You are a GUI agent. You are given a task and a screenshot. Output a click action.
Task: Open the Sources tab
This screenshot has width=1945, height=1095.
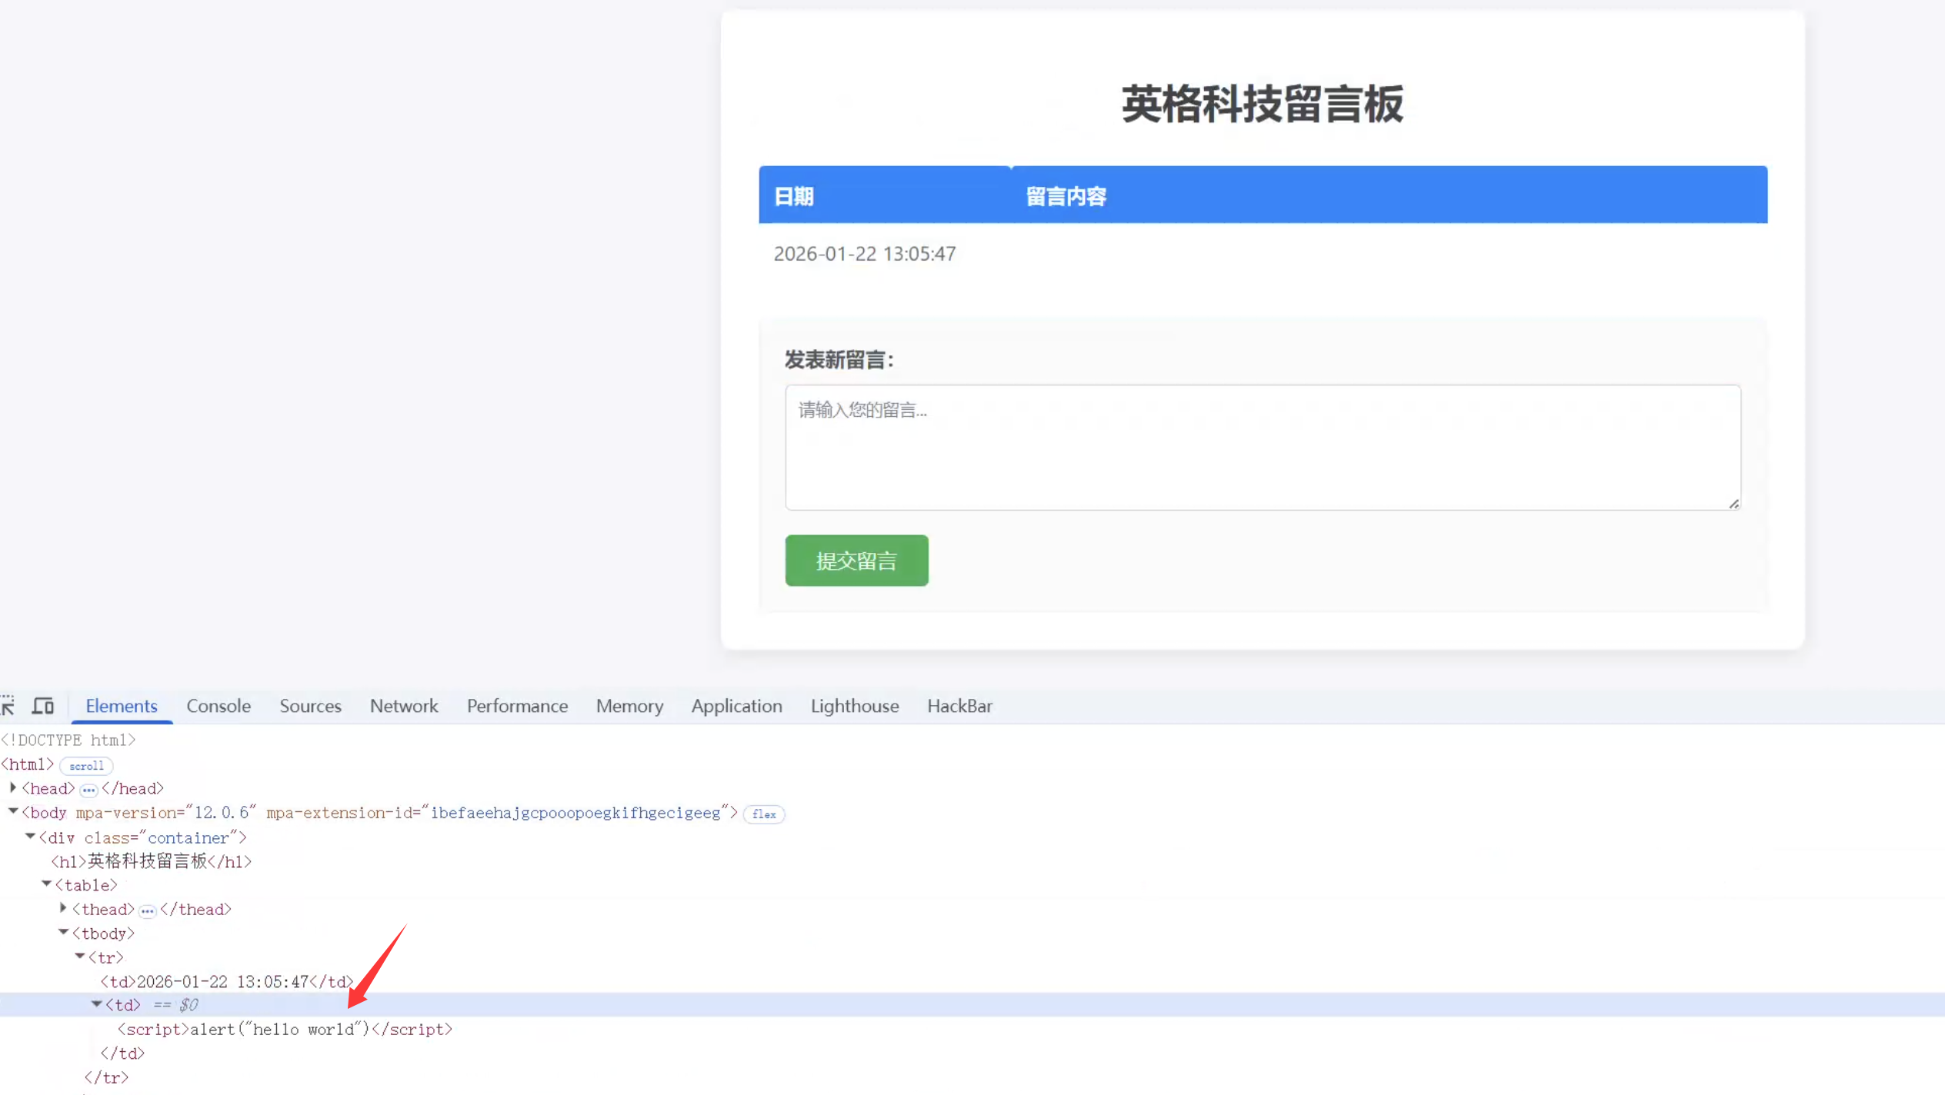pos(310,706)
